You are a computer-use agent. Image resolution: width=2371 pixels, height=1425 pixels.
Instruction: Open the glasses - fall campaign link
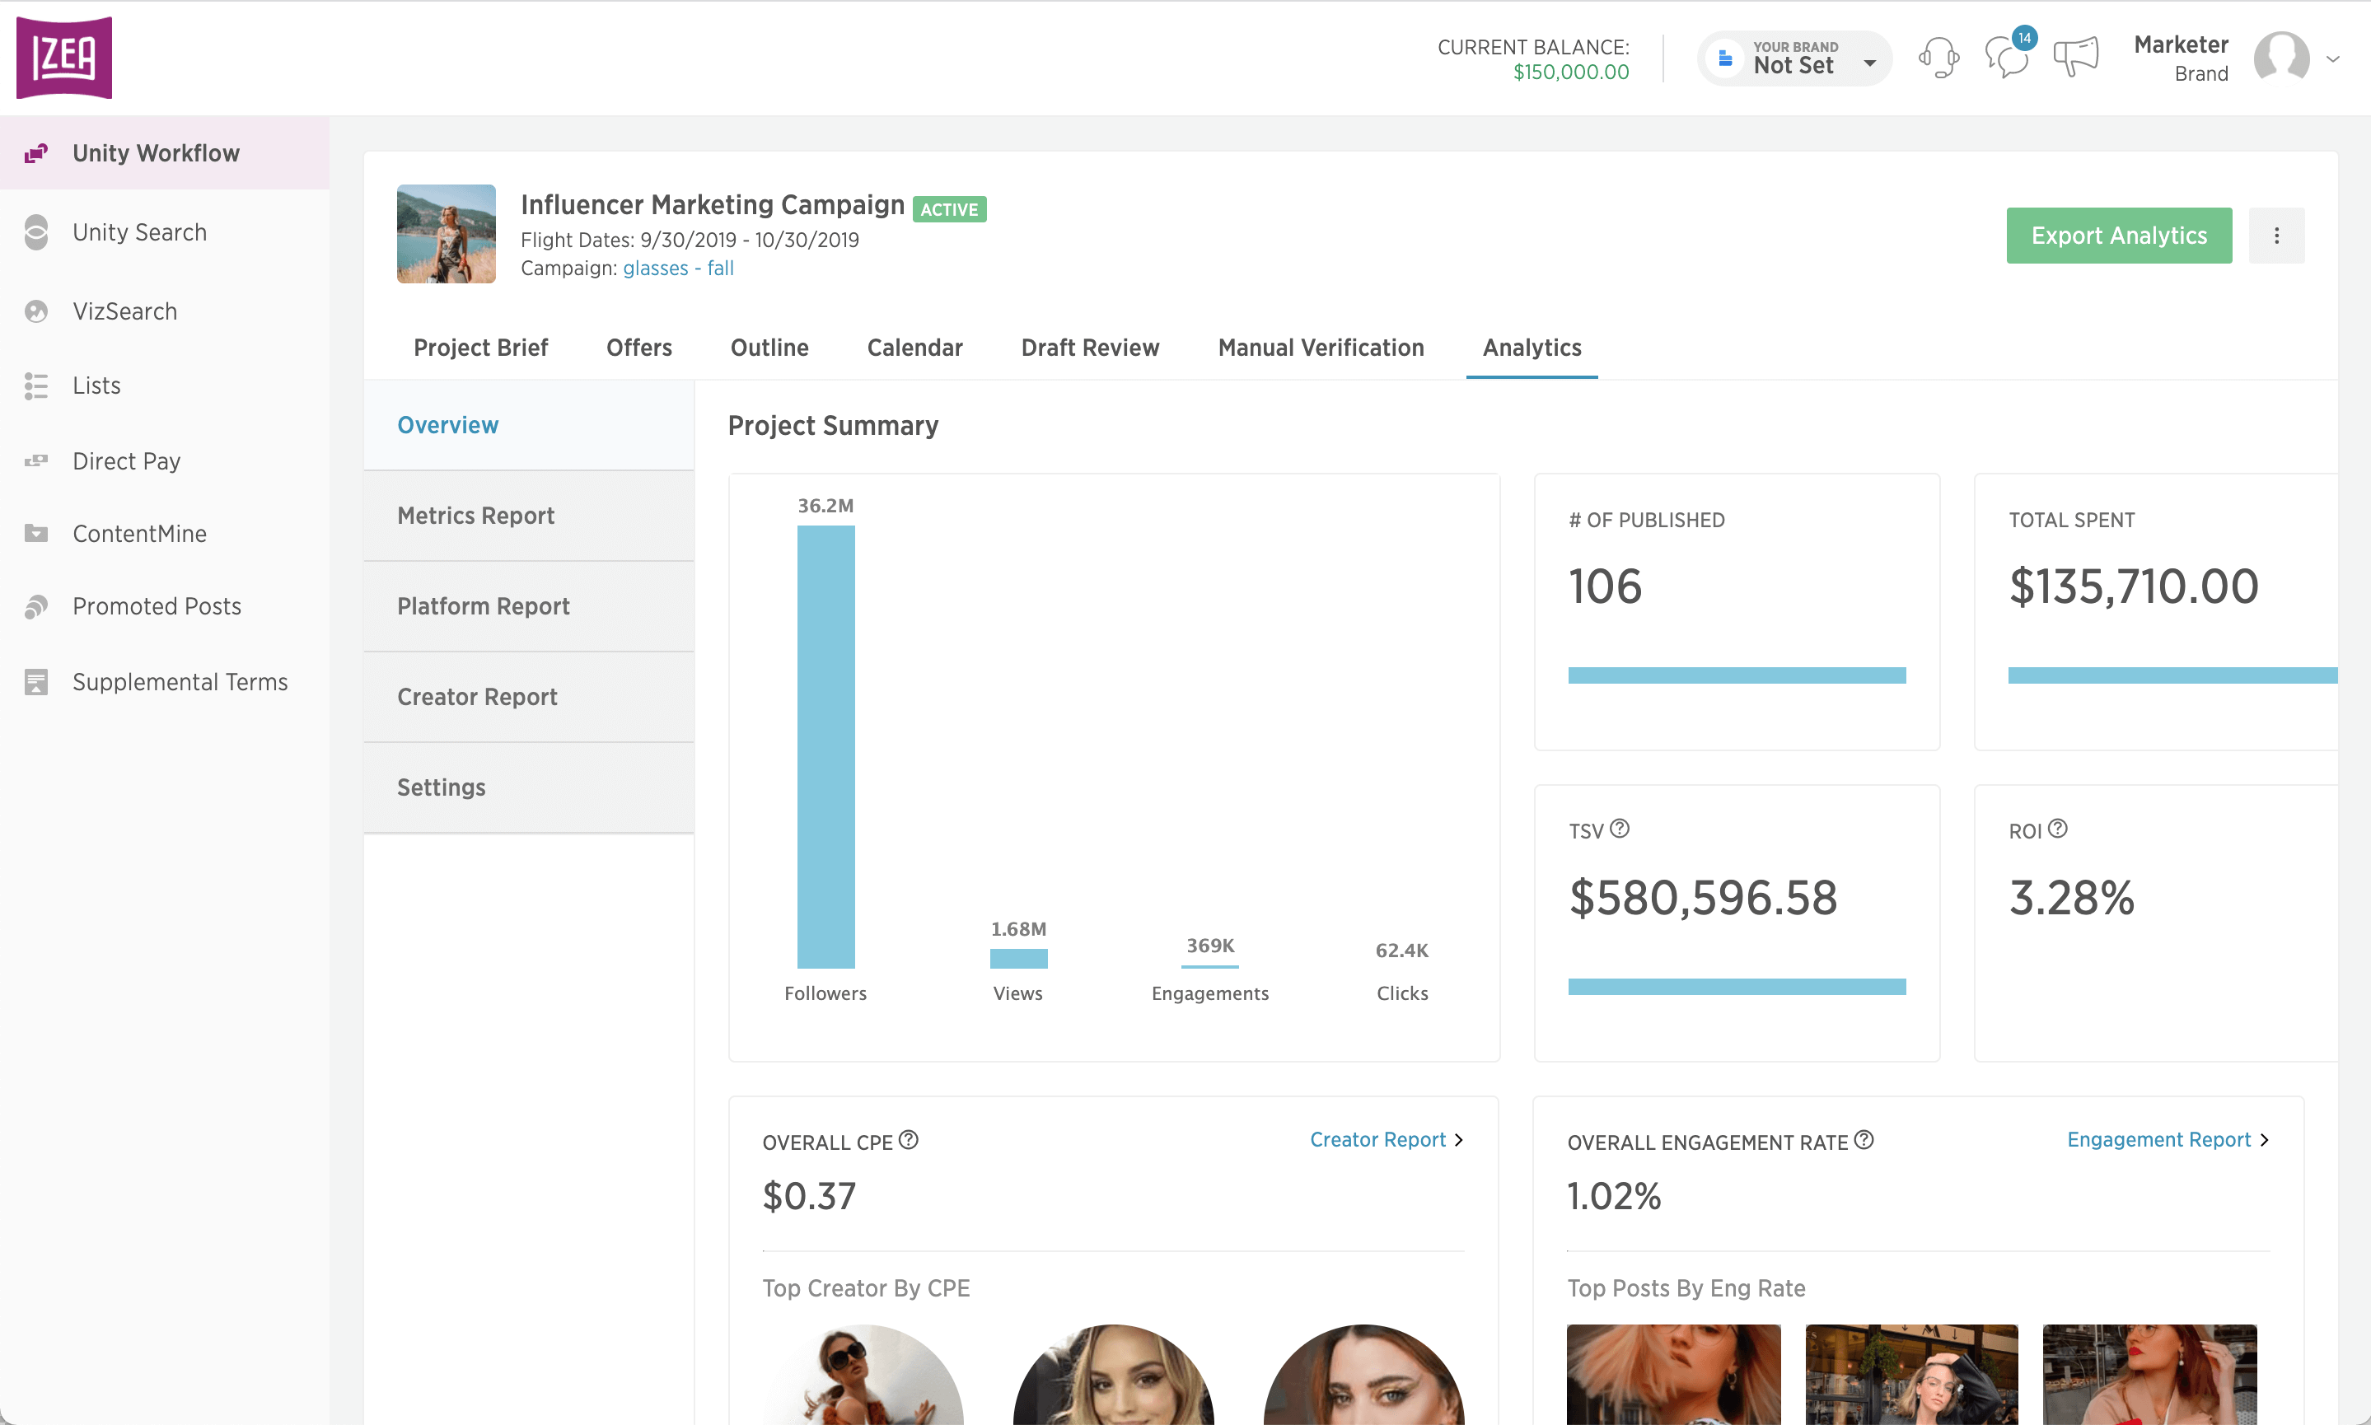(678, 268)
